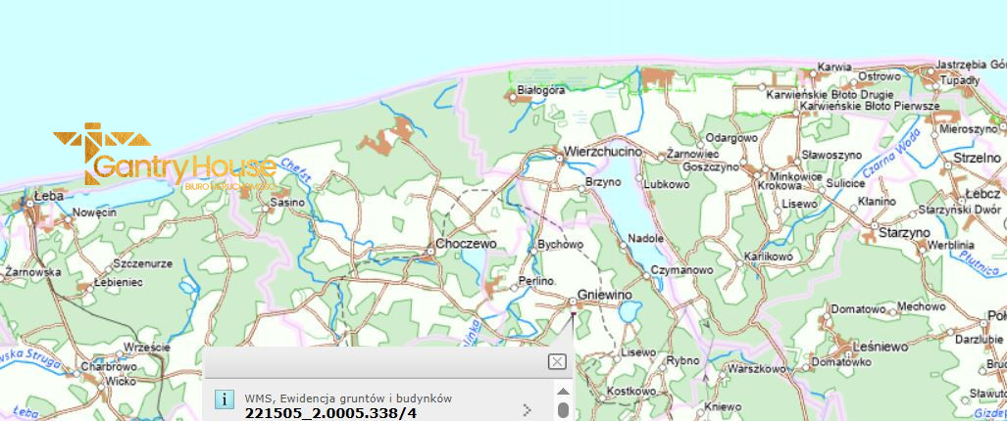
Task: Select parcel number 221505_2.0005.338/4
Action: point(330,413)
